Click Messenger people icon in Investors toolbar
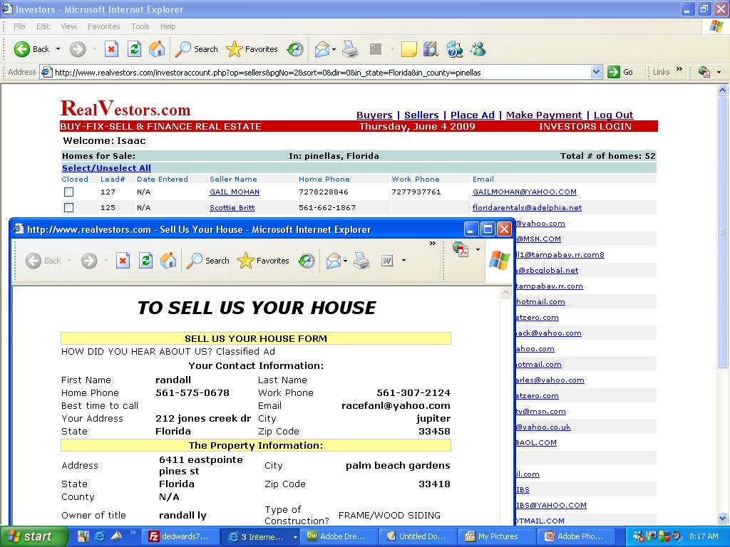This screenshot has width=730, height=547. [478, 49]
